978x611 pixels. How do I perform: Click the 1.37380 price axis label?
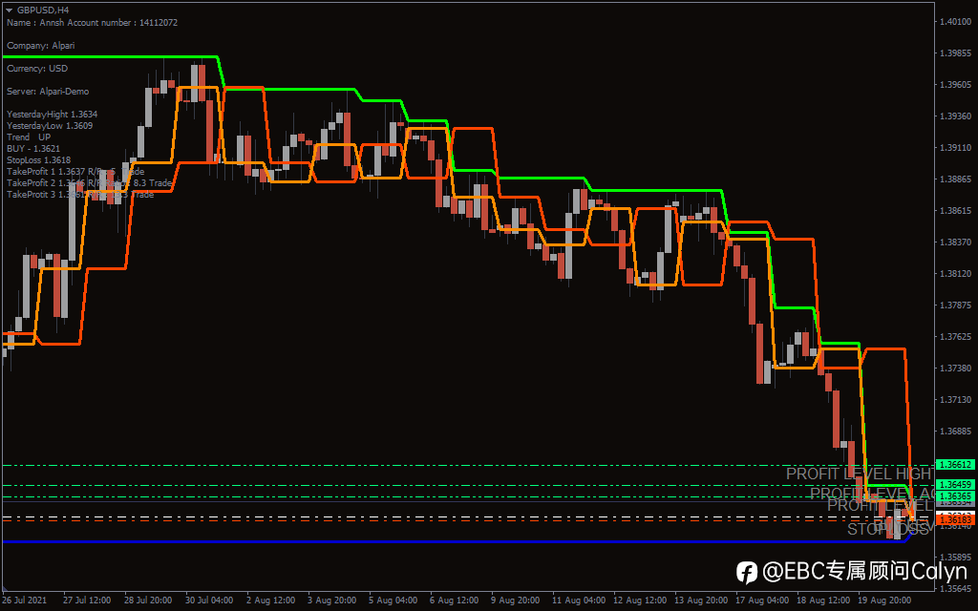(955, 368)
